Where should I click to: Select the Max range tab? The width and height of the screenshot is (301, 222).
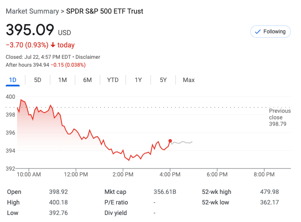pos(189,80)
